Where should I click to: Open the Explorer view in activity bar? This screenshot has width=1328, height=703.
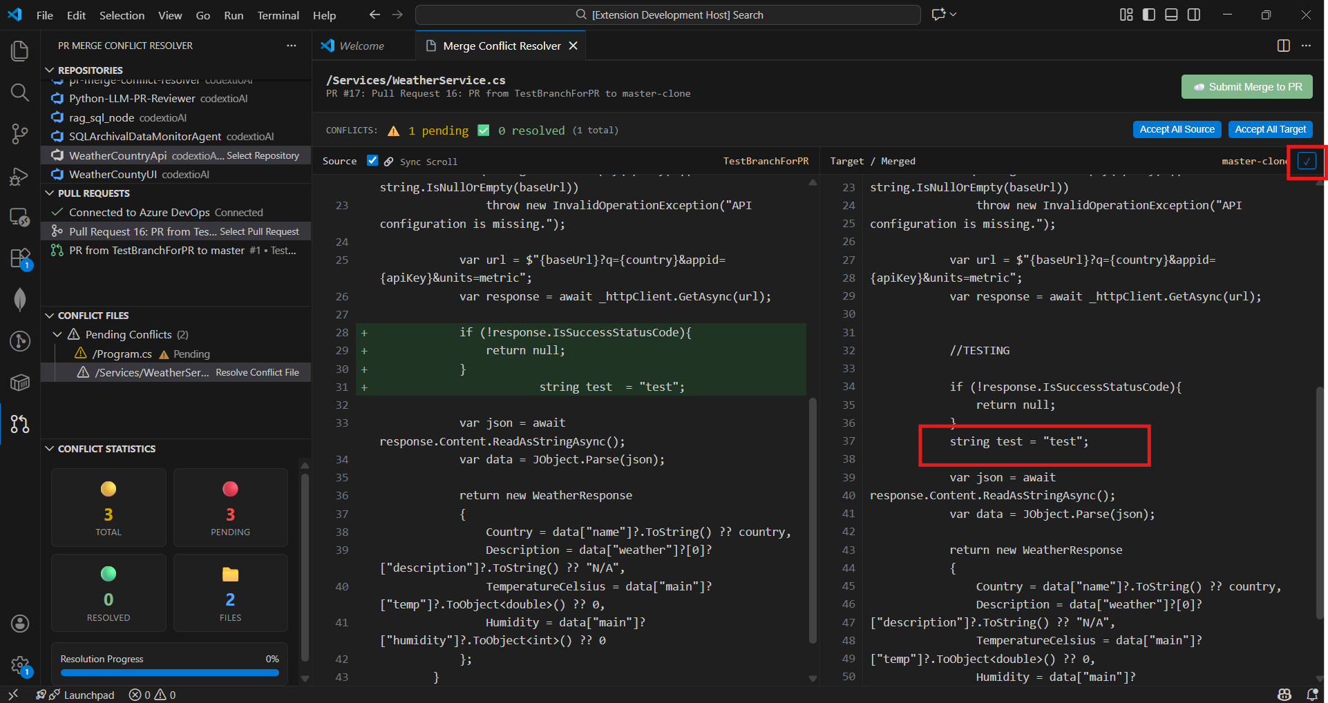click(20, 51)
